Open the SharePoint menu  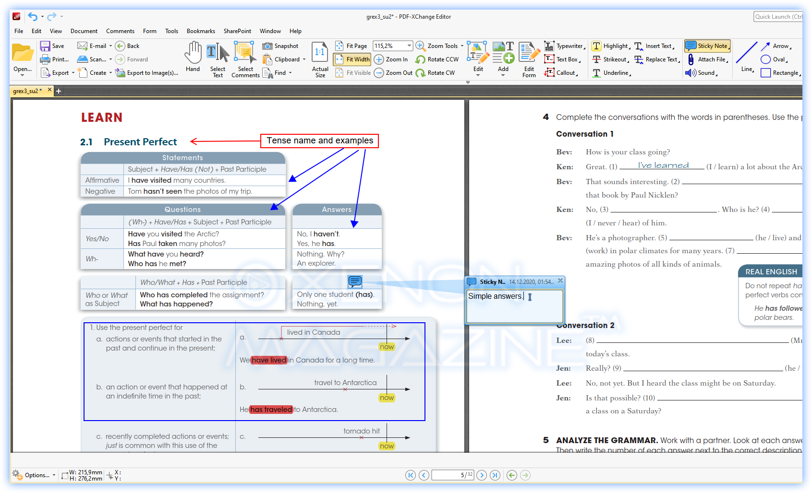click(x=237, y=31)
